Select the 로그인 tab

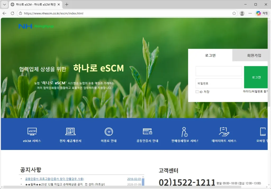tap(210, 55)
